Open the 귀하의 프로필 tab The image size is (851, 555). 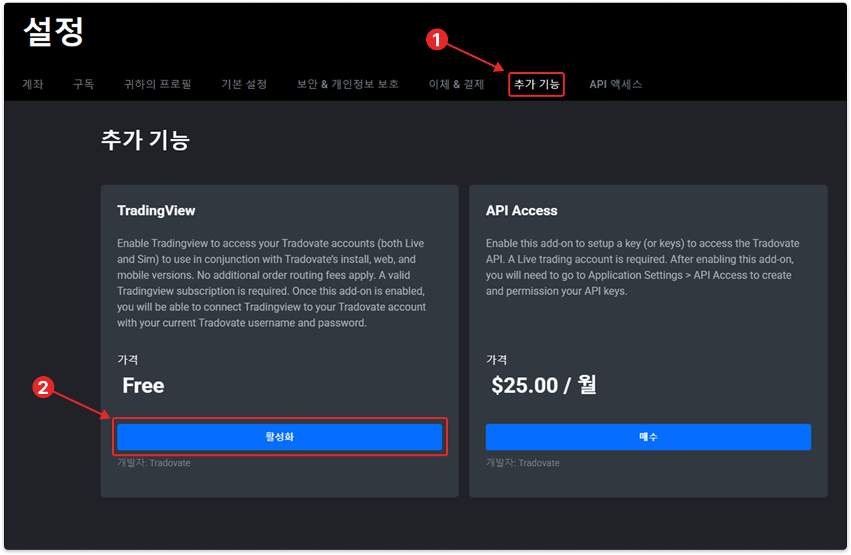[158, 84]
